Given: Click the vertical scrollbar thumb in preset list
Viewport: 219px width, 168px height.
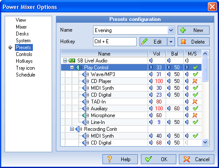Looking at the screenshot, I should tap(205, 69).
